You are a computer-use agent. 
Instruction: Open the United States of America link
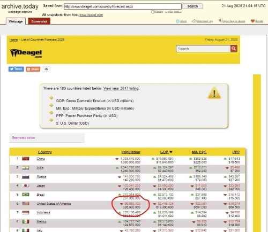[x=54, y=204]
